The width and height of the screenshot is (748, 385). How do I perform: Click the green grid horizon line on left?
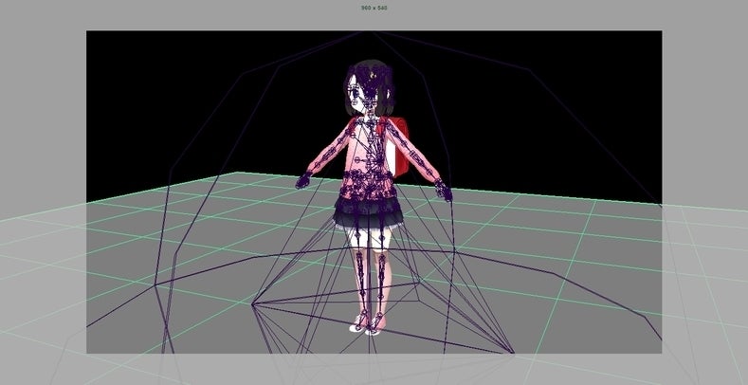(142, 188)
